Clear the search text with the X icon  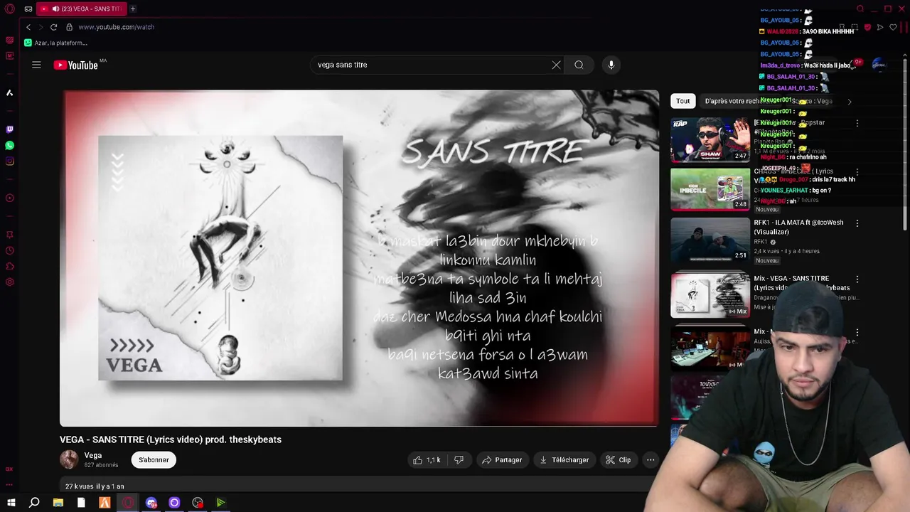point(556,65)
